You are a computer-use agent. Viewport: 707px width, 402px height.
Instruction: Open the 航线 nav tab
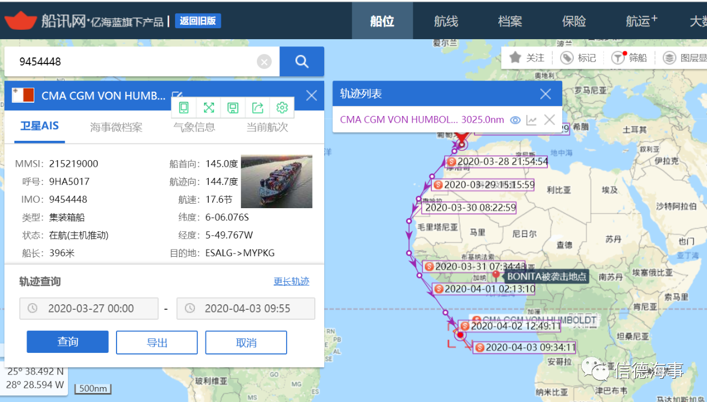(x=446, y=21)
